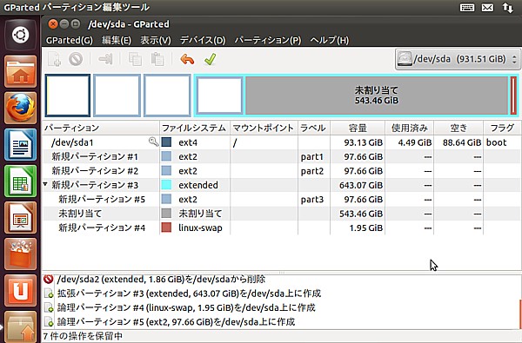Sort by 使用済み column header
The width and height of the screenshot is (522, 343).
pos(410,128)
